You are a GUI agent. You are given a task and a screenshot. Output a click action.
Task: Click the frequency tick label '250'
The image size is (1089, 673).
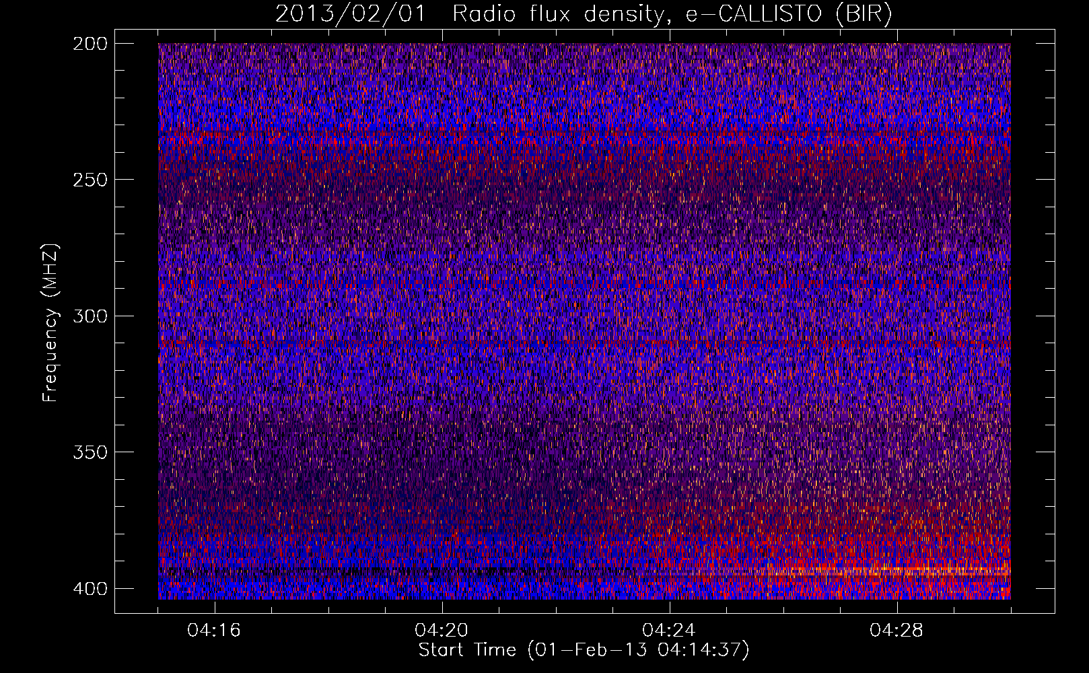tap(90, 180)
